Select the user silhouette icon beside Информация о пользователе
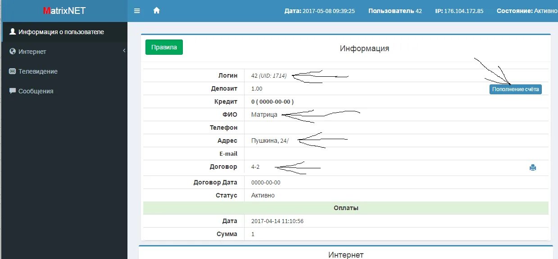The height and width of the screenshot is (259, 558). (13, 32)
